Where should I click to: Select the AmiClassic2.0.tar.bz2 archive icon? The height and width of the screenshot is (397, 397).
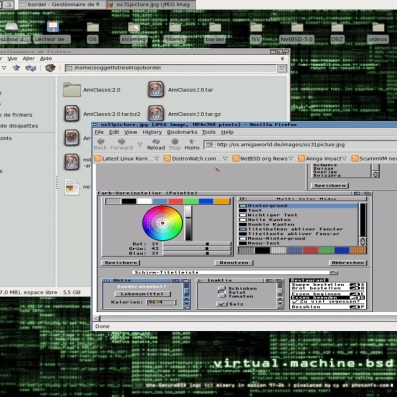pyautogui.click(x=71, y=114)
